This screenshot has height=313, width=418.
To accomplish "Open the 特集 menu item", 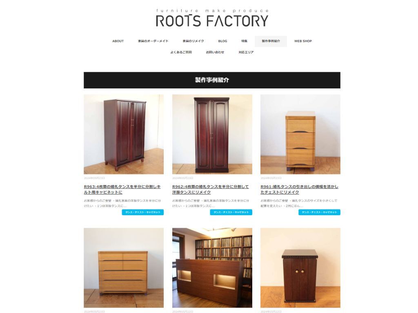I will click(x=244, y=41).
